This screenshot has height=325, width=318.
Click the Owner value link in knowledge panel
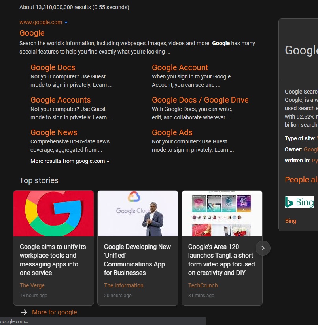[x=311, y=149]
